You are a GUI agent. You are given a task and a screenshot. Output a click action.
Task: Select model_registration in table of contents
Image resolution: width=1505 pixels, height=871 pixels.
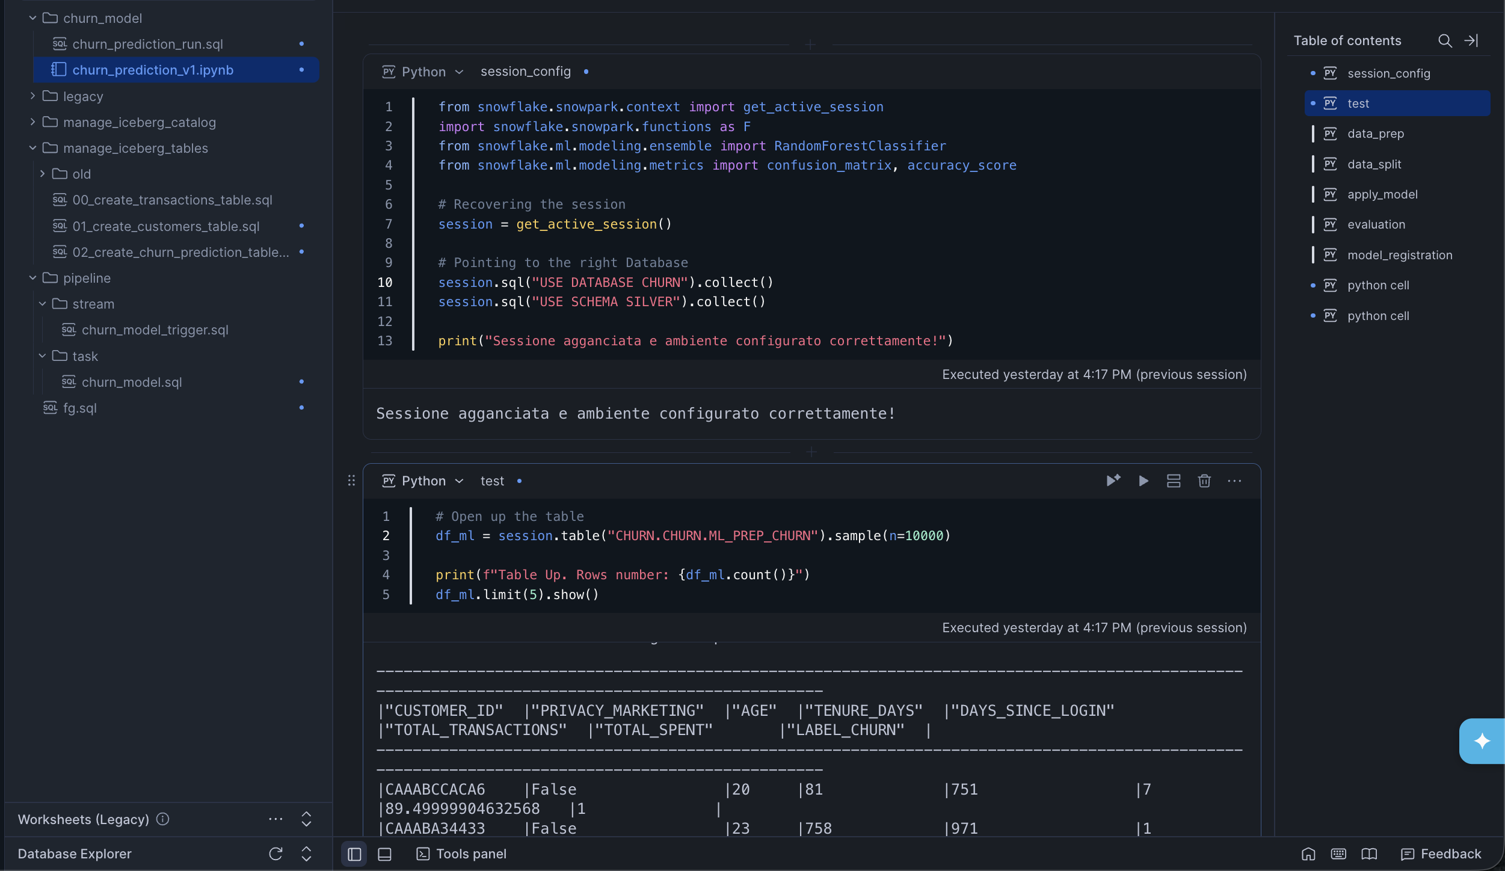click(x=1400, y=255)
